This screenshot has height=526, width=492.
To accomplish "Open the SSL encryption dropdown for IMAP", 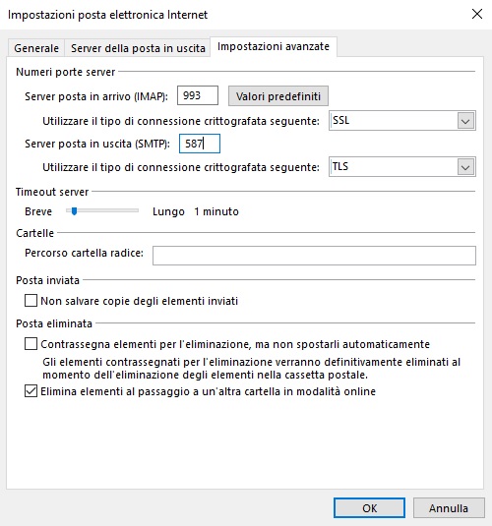I will (402, 120).
